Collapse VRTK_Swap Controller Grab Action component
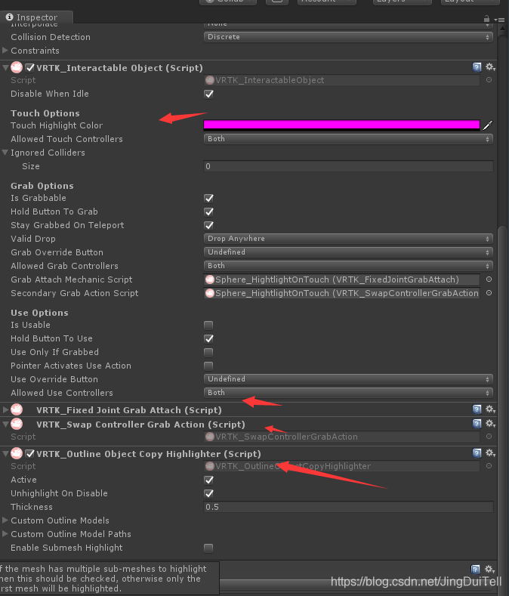The image size is (509, 596). tap(5, 424)
